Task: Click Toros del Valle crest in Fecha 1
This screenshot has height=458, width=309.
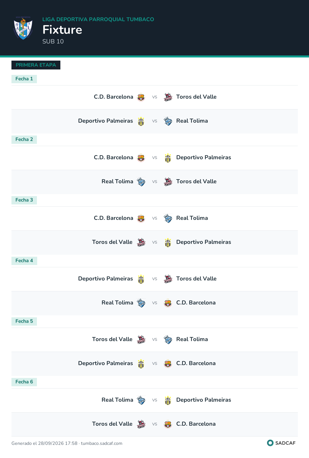Action: pos(168,97)
